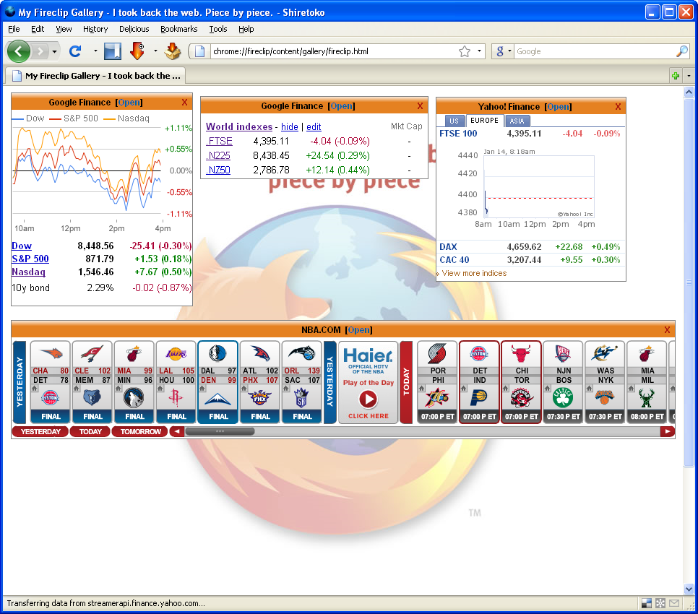Viewport: 698px width, 614px height.
Task: Close the World indexes Google Finance clip
Action: (420, 106)
